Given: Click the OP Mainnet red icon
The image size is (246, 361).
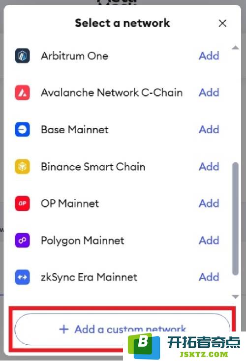Looking at the screenshot, I should [x=22, y=203].
